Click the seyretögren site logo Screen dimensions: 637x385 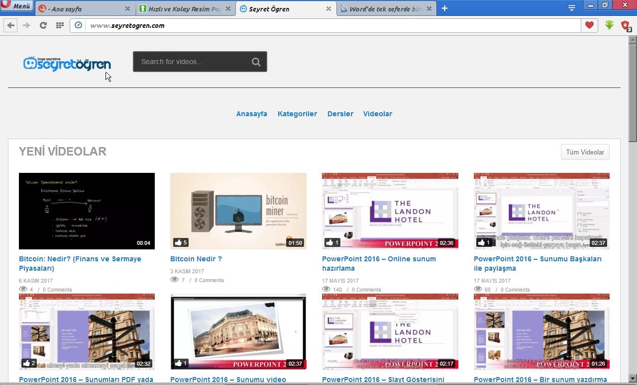click(x=67, y=64)
